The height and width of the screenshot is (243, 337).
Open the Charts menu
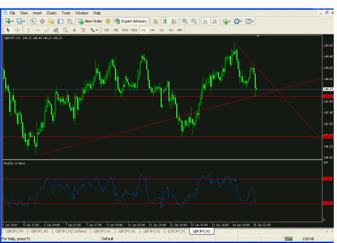[52, 13]
